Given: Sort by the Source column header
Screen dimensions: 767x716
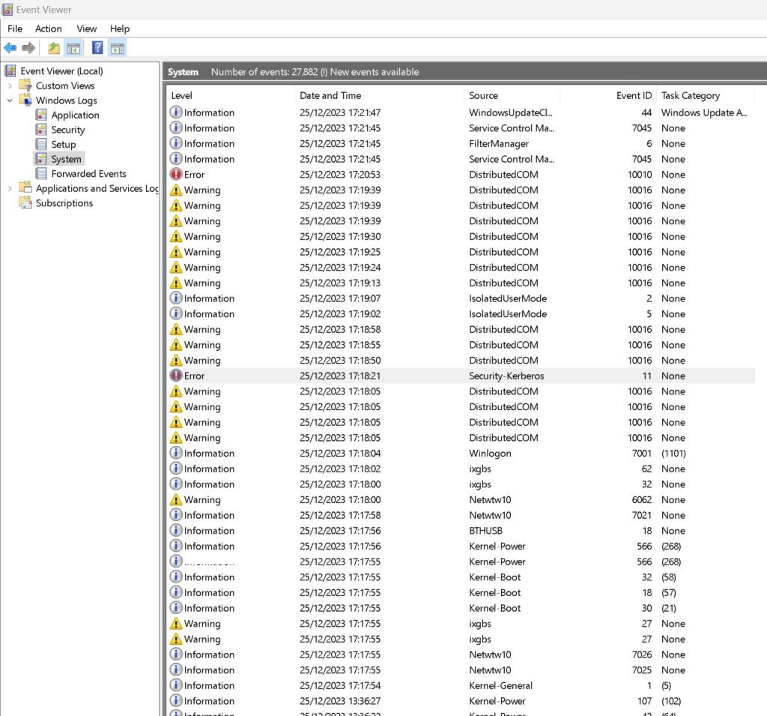Looking at the screenshot, I should click(512, 95).
